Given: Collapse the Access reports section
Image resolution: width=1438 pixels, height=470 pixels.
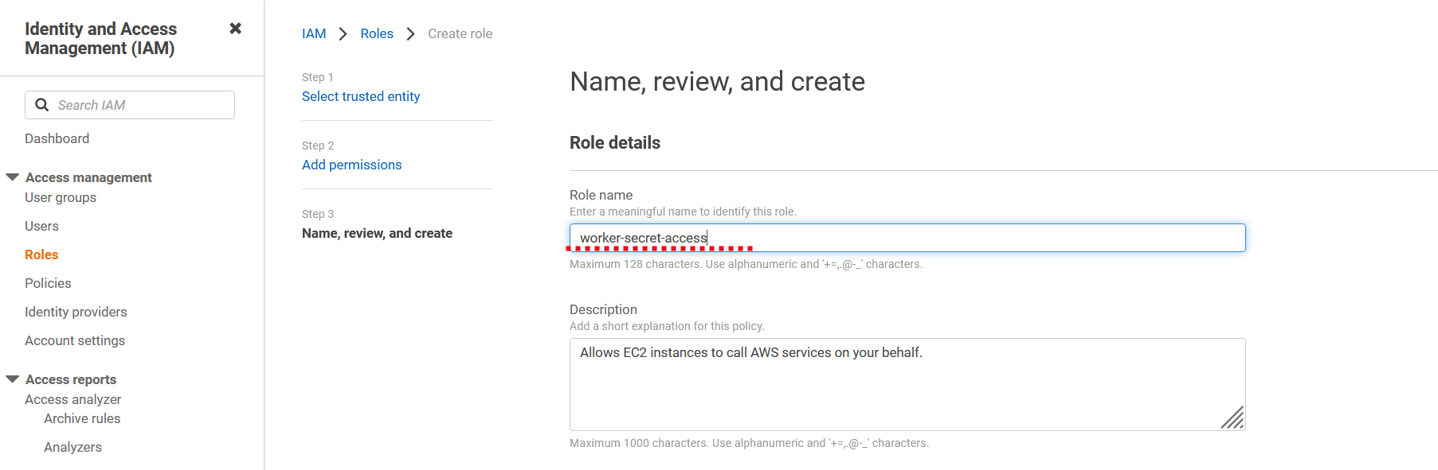Looking at the screenshot, I should (13, 379).
